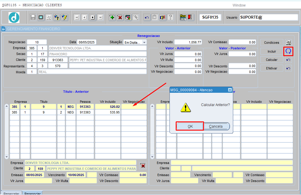Screen dimensions: 301x195
Task: Click the SGF0135 program code field
Action: click(210, 17)
